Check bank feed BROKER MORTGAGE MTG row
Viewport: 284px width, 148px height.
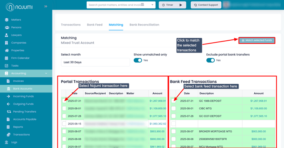tap(173, 132)
